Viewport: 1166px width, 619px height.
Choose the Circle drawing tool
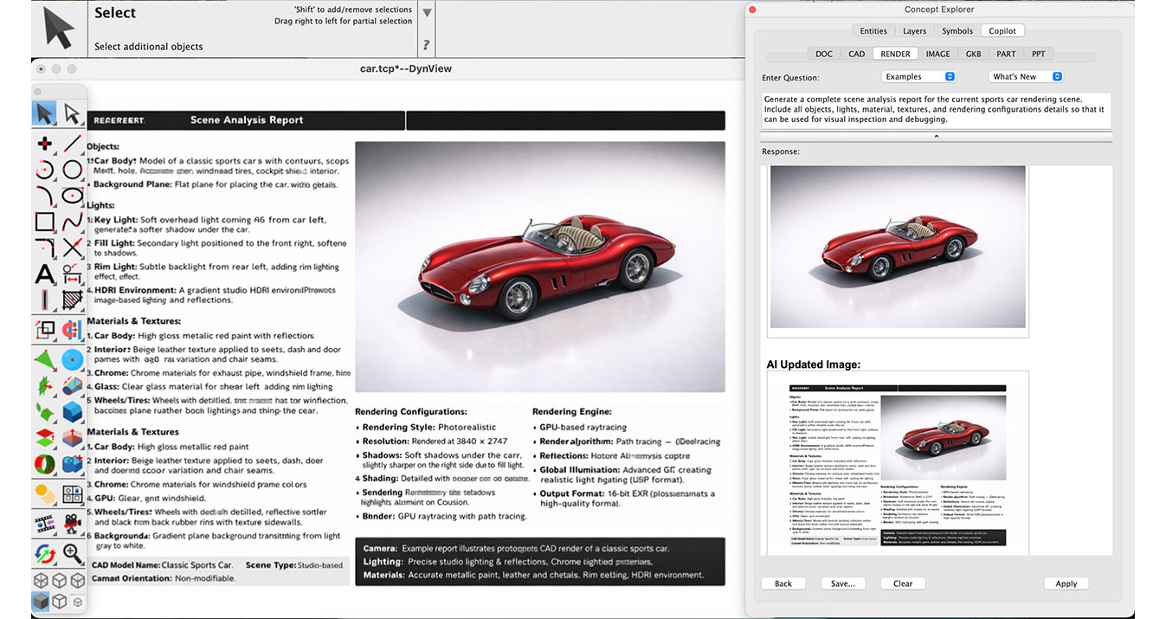72,170
